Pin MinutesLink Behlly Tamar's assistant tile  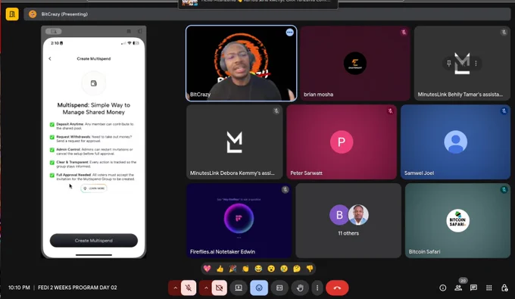[x=448, y=64]
